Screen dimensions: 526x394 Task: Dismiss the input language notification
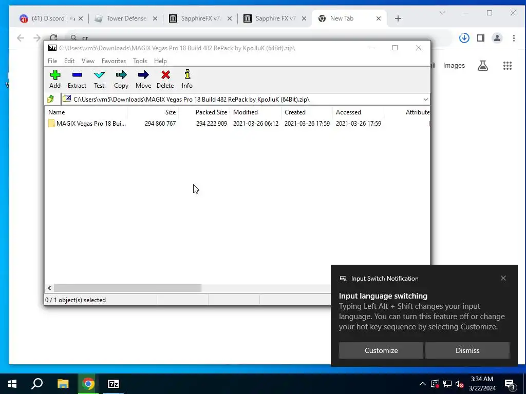pyautogui.click(x=467, y=350)
